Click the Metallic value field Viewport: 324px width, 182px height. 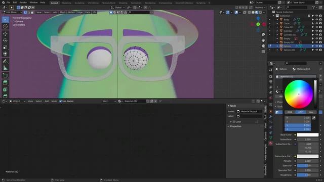click(x=308, y=161)
